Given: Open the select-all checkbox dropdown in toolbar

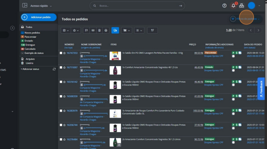Looking at the screenshot, I should [65, 30].
